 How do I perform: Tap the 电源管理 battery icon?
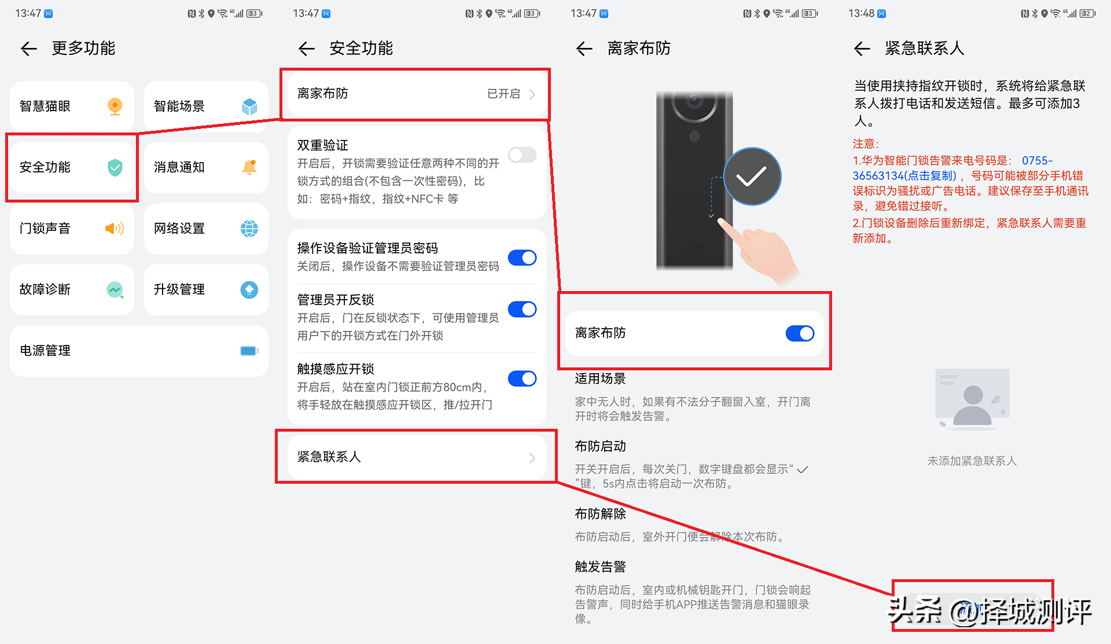click(249, 351)
